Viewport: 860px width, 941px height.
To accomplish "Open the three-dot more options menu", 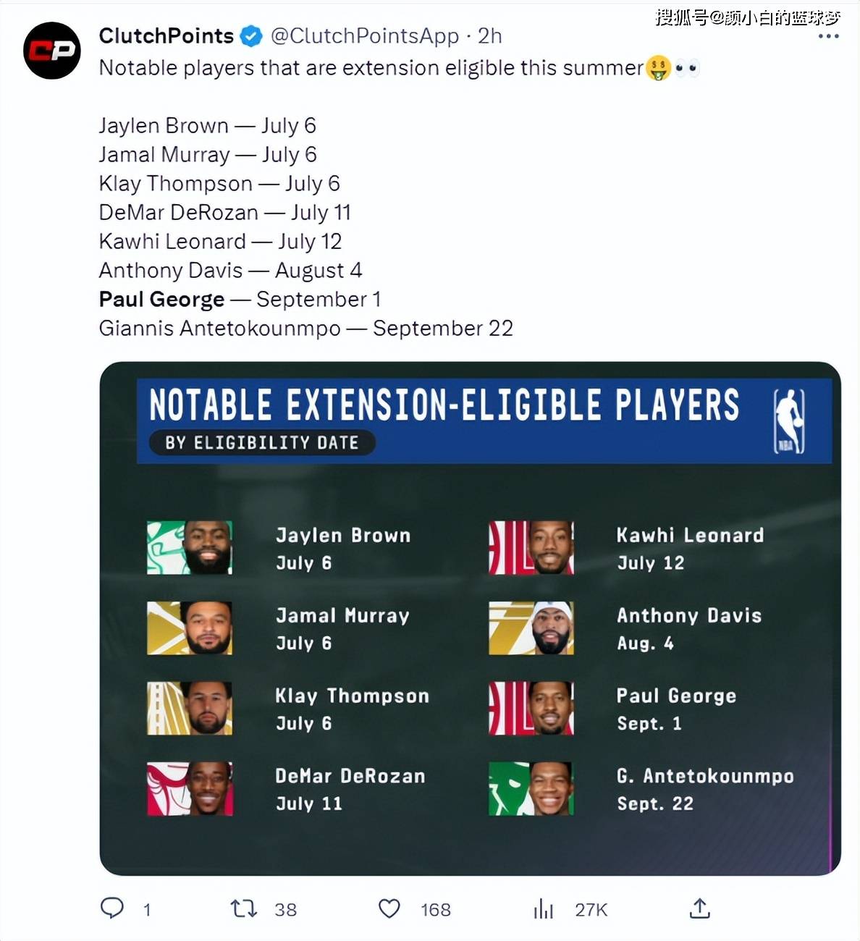I will coord(828,36).
